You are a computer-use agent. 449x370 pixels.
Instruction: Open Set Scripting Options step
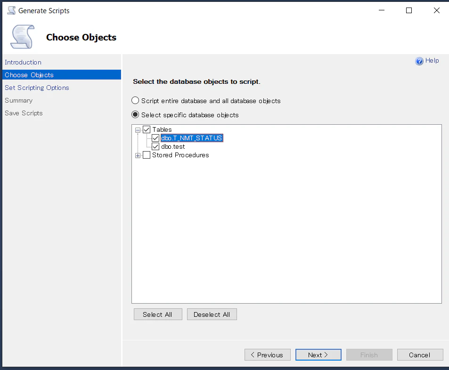click(x=37, y=88)
